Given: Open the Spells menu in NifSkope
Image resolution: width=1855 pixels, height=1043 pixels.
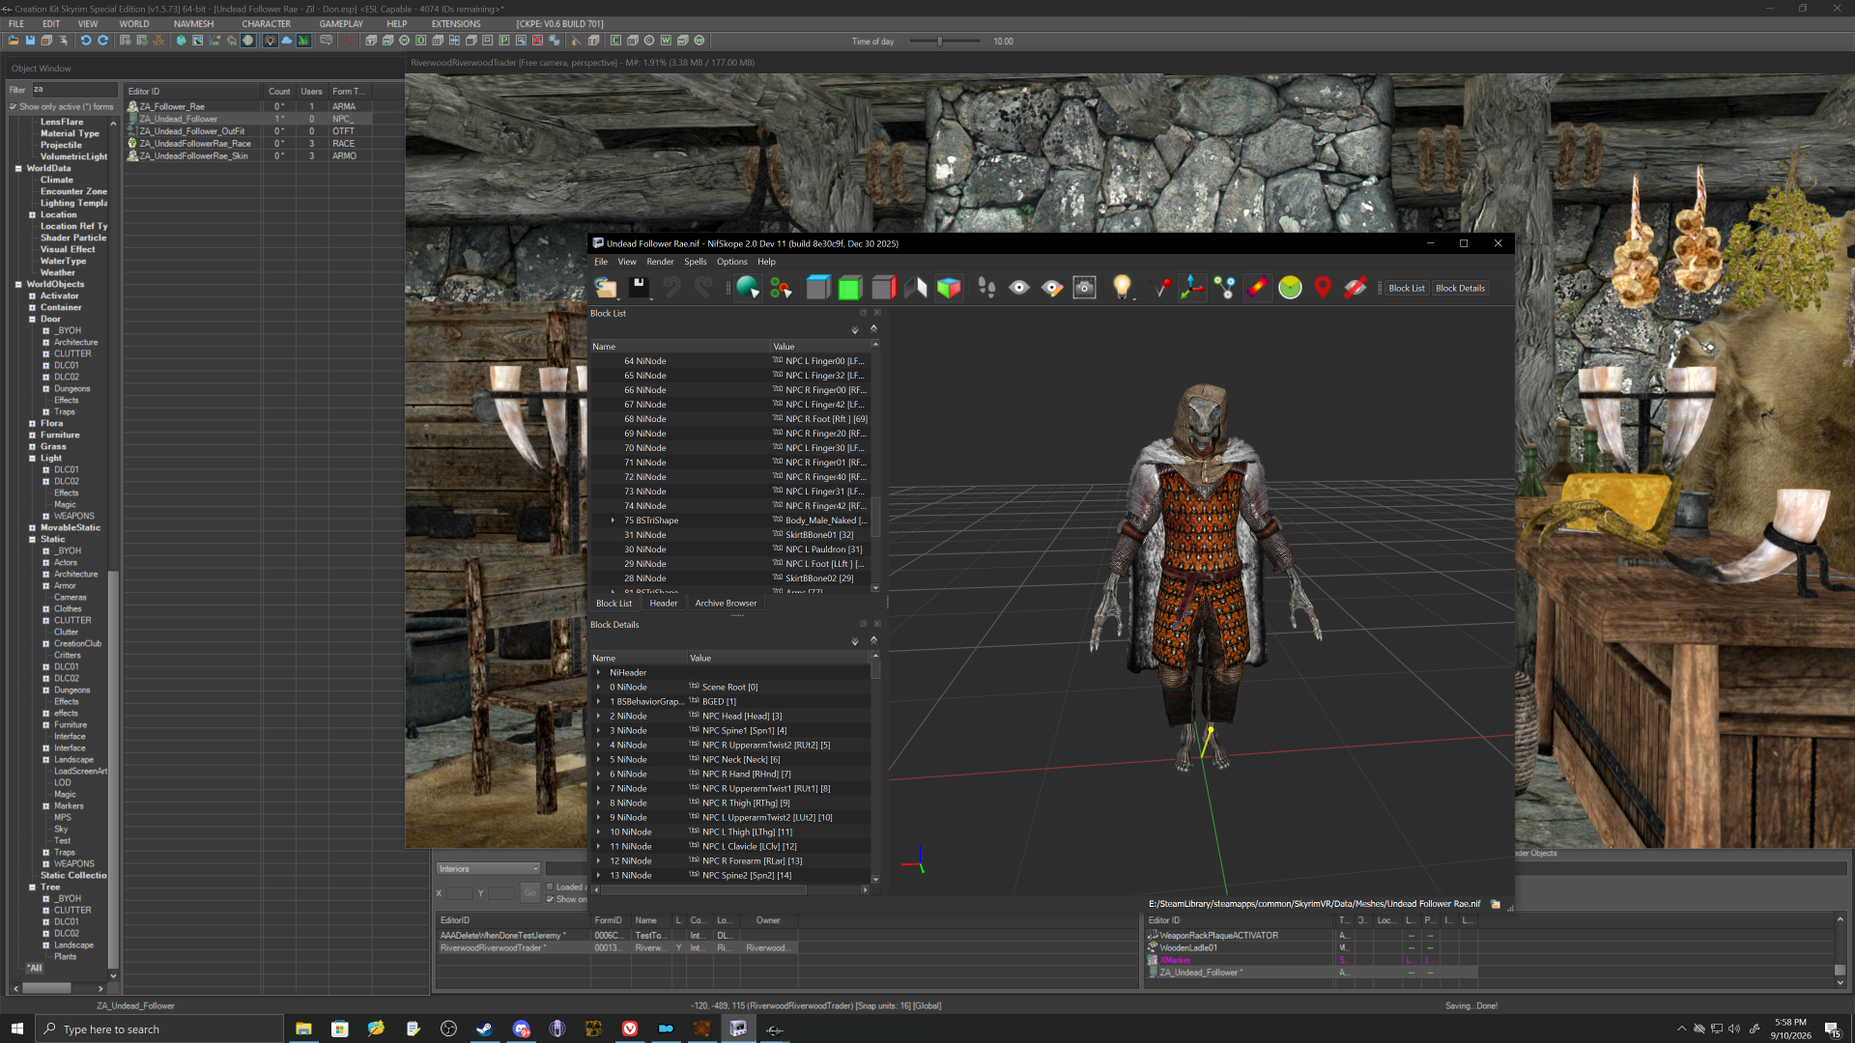Looking at the screenshot, I should coord(696,262).
